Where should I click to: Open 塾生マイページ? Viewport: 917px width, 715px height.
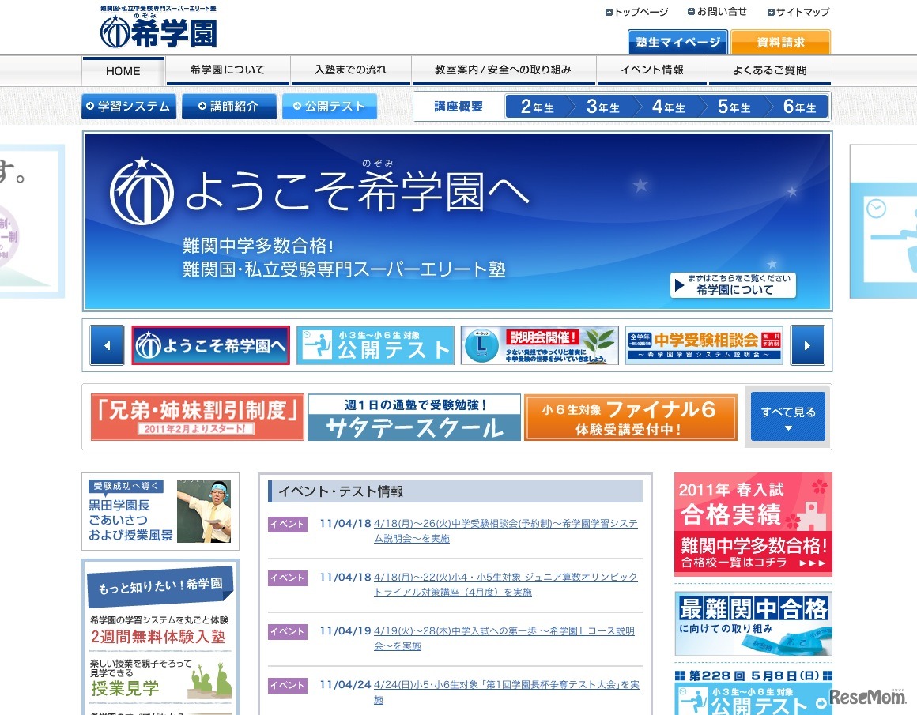(677, 42)
